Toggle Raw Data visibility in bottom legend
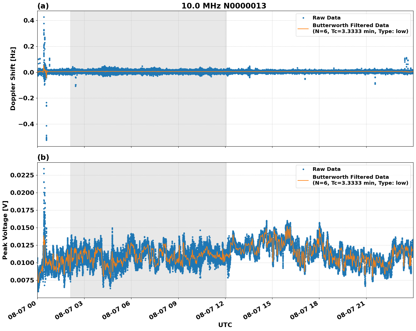The height and width of the screenshot is (331, 416). tap(326, 168)
